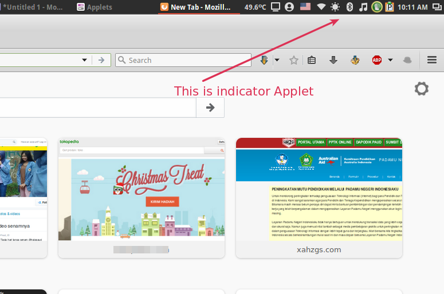Click the orange download extension icon
Viewport: 444px width, 294px height.
[x=355, y=60]
